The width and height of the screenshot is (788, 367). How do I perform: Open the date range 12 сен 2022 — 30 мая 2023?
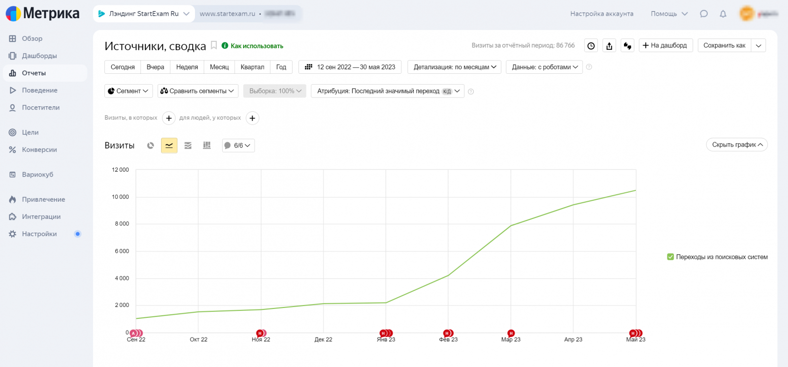pos(350,67)
